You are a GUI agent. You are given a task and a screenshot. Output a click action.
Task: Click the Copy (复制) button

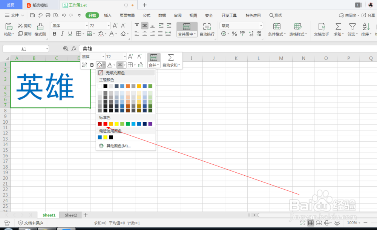[25, 34]
